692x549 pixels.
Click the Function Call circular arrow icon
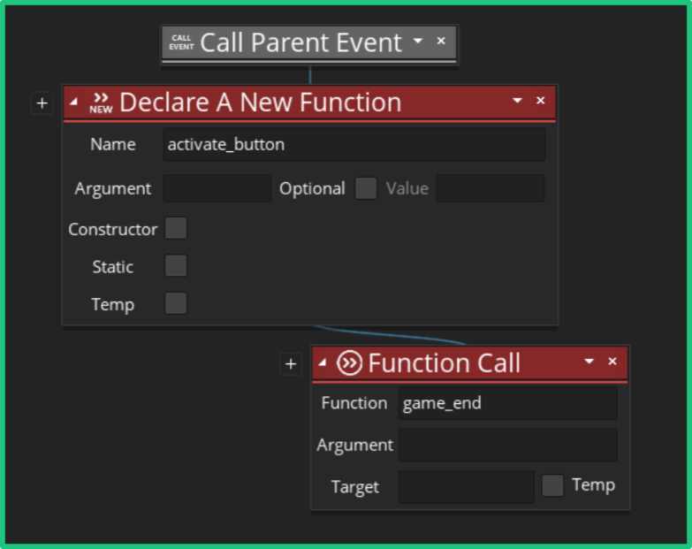349,363
